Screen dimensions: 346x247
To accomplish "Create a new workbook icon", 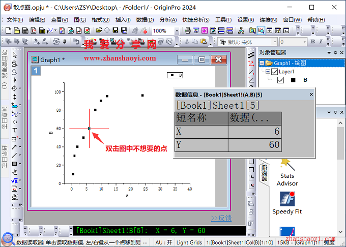I will pyautogui.click(x=25, y=30).
